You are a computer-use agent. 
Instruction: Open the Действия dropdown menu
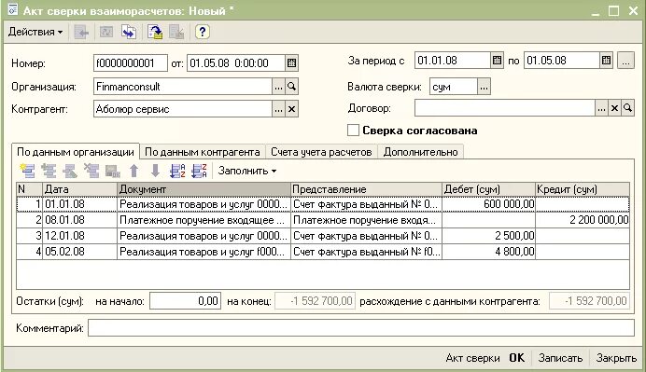click(x=35, y=32)
